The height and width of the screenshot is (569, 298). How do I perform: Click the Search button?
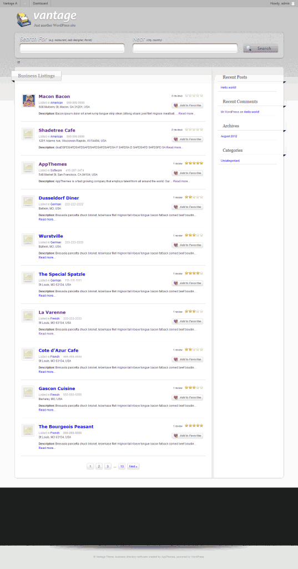tap(261, 48)
